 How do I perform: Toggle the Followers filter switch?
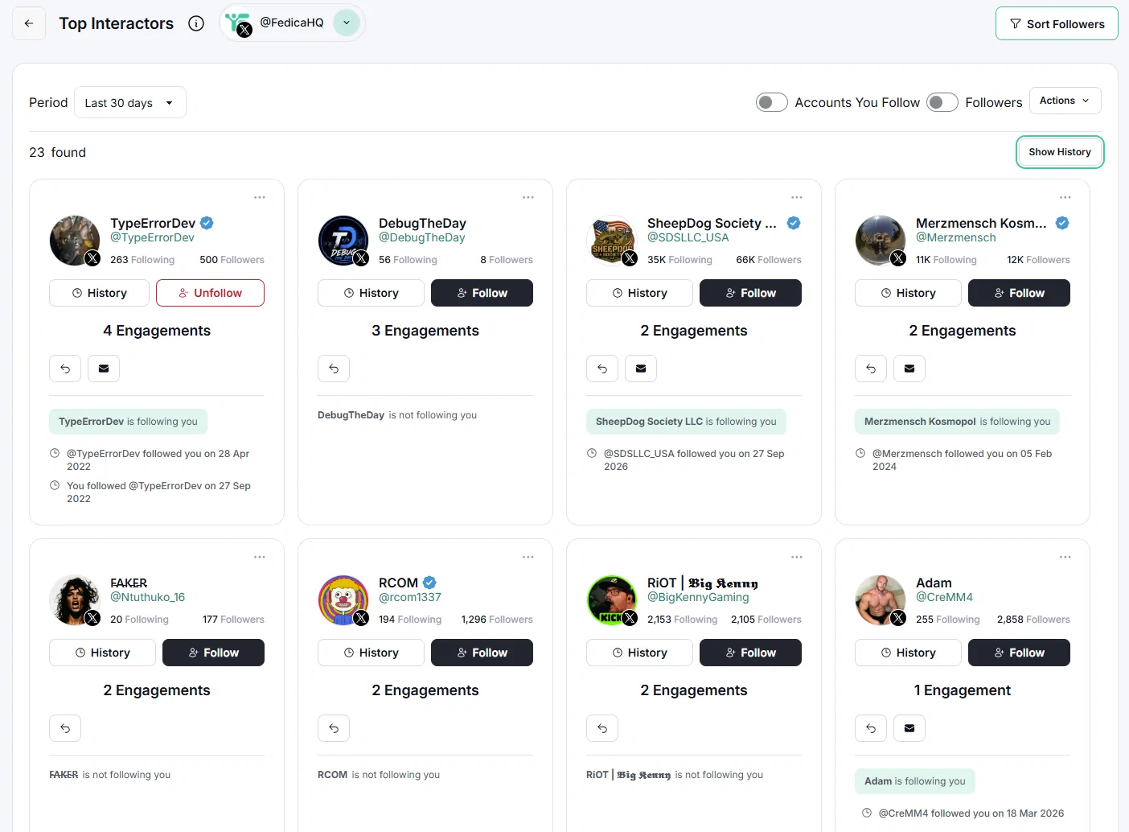(x=942, y=102)
